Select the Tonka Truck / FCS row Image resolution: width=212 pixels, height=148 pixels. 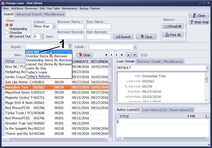tap(56, 113)
